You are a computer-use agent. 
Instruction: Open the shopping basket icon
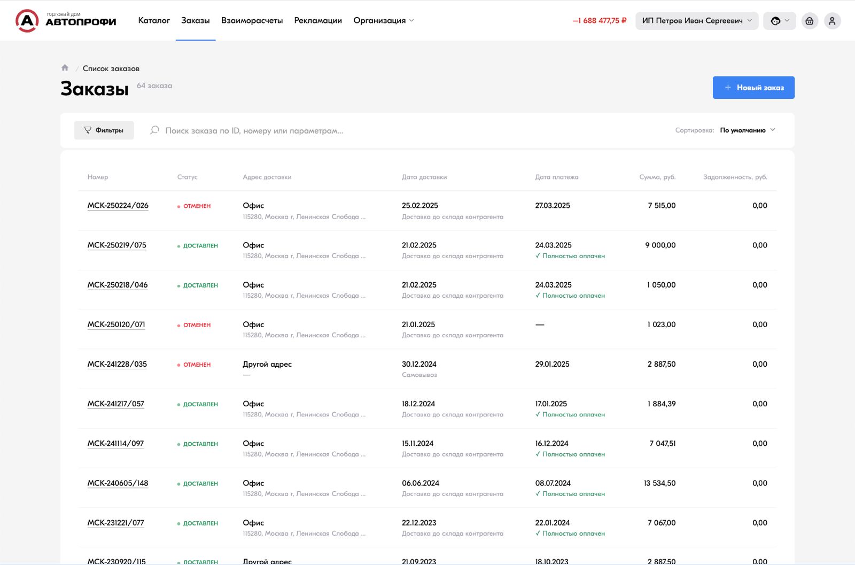(x=810, y=21)
